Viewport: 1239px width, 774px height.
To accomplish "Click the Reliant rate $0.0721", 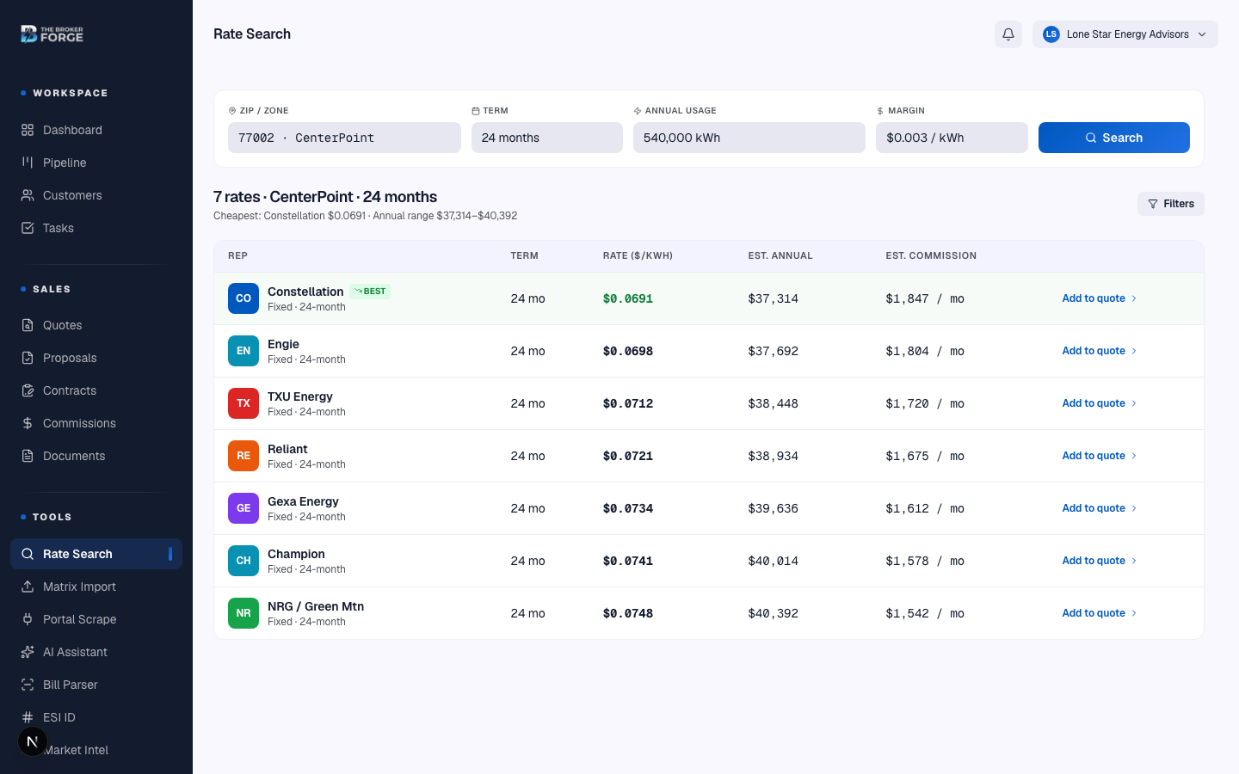I will coord(628,456).
